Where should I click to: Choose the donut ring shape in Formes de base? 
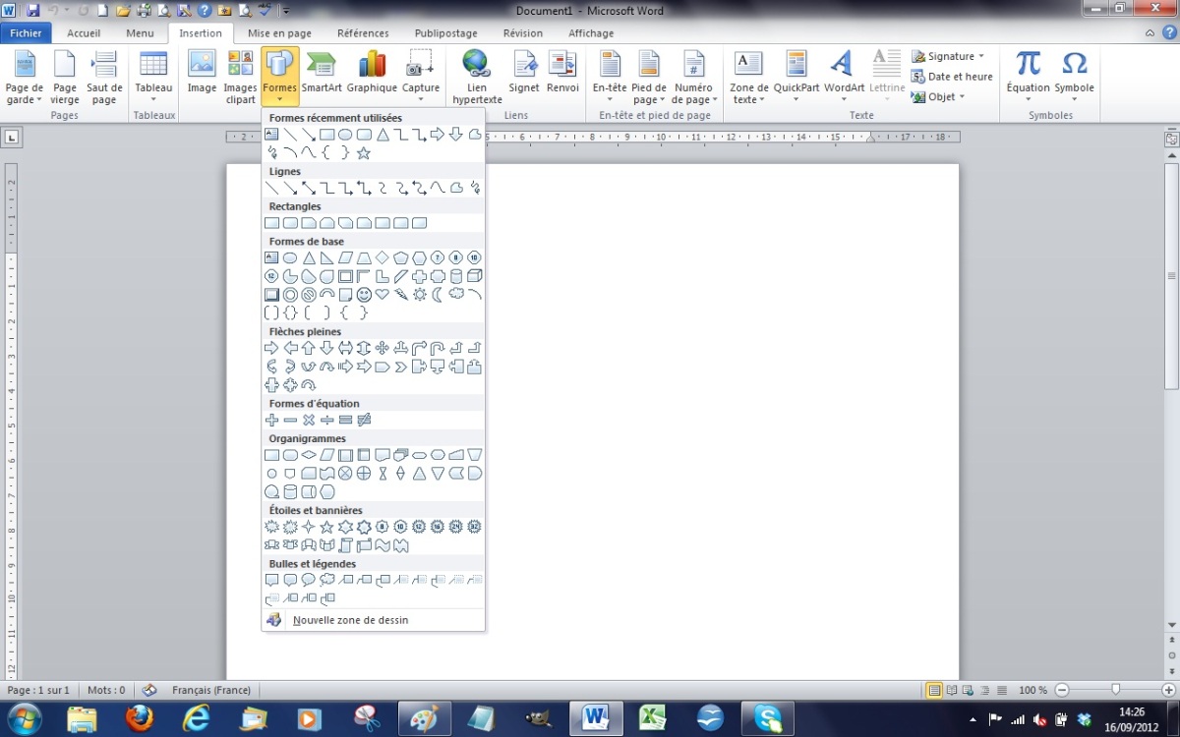[x=290, y=295]
